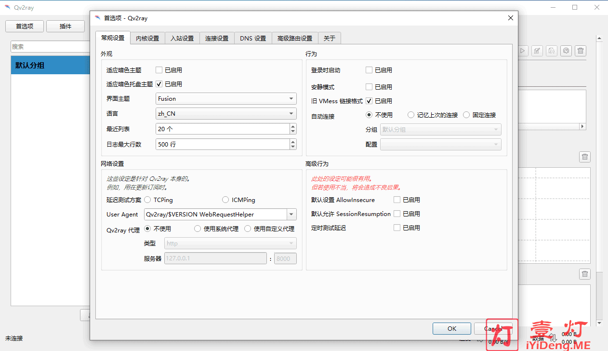Switch to the 连接设置 tab
Screen dimensions: 608x351
pos(217,39)
